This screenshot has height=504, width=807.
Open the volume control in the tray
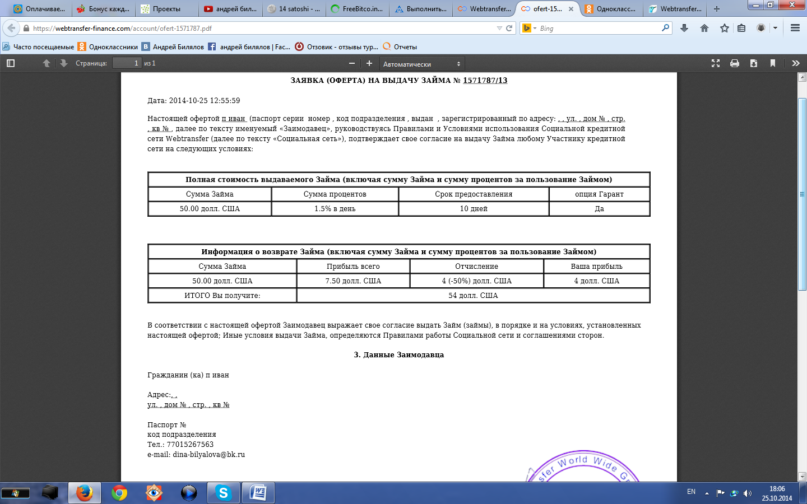[x=748, y=493]
